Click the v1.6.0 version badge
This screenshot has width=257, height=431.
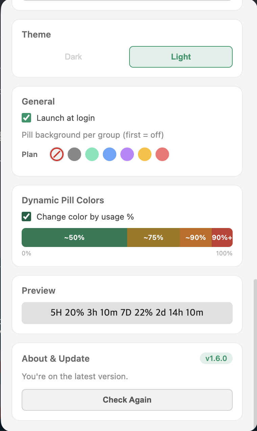tap(216, 359)
